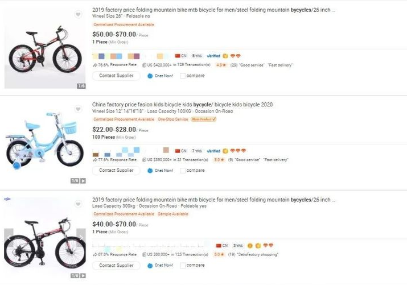Enable compare for the $40.00-$70.00 bike

click(x=183, y=265)
